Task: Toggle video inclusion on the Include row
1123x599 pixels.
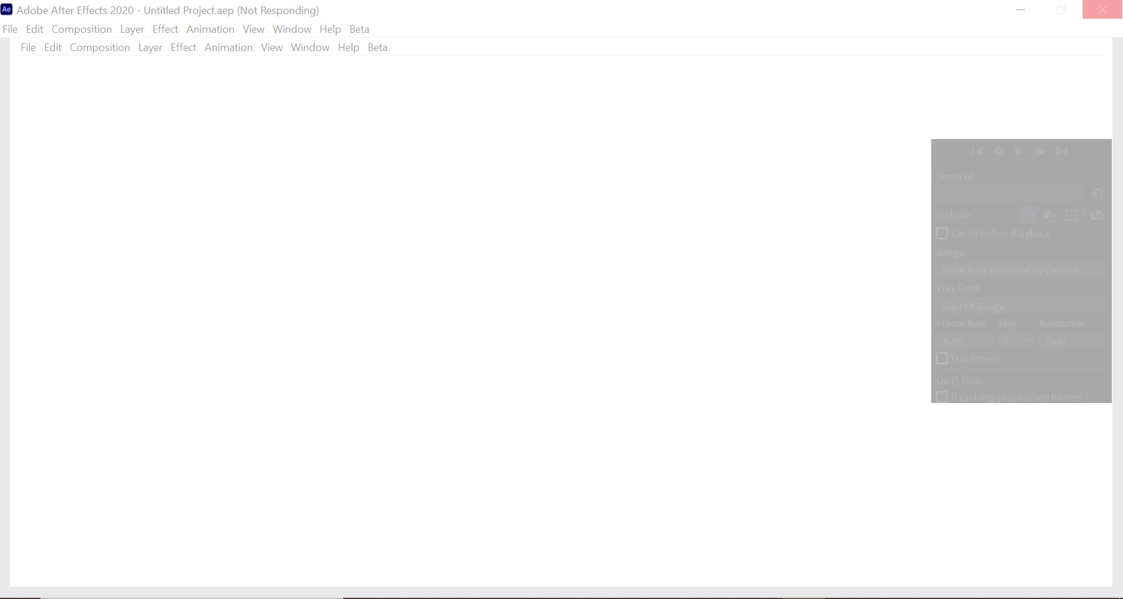Action: tap(1027, 215)
